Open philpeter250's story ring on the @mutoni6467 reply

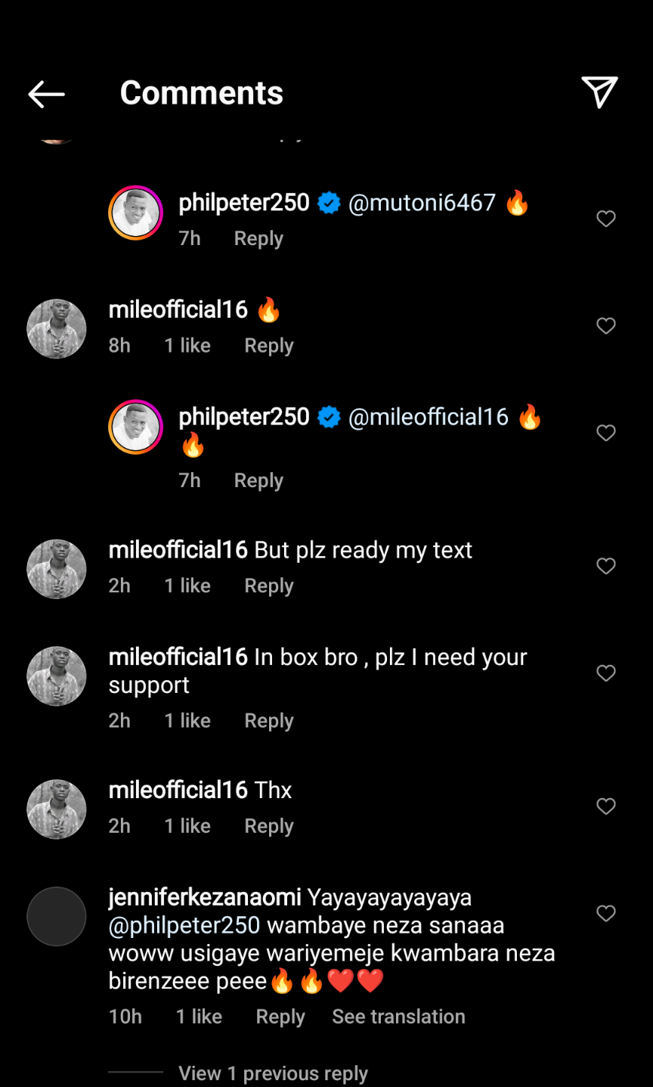pyautogui.click(x=136, y=213)
